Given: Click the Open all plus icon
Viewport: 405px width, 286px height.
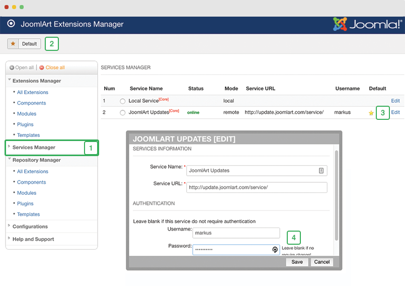Looking at the screenshot, I should pyautogui.click(x=12, y=68).
